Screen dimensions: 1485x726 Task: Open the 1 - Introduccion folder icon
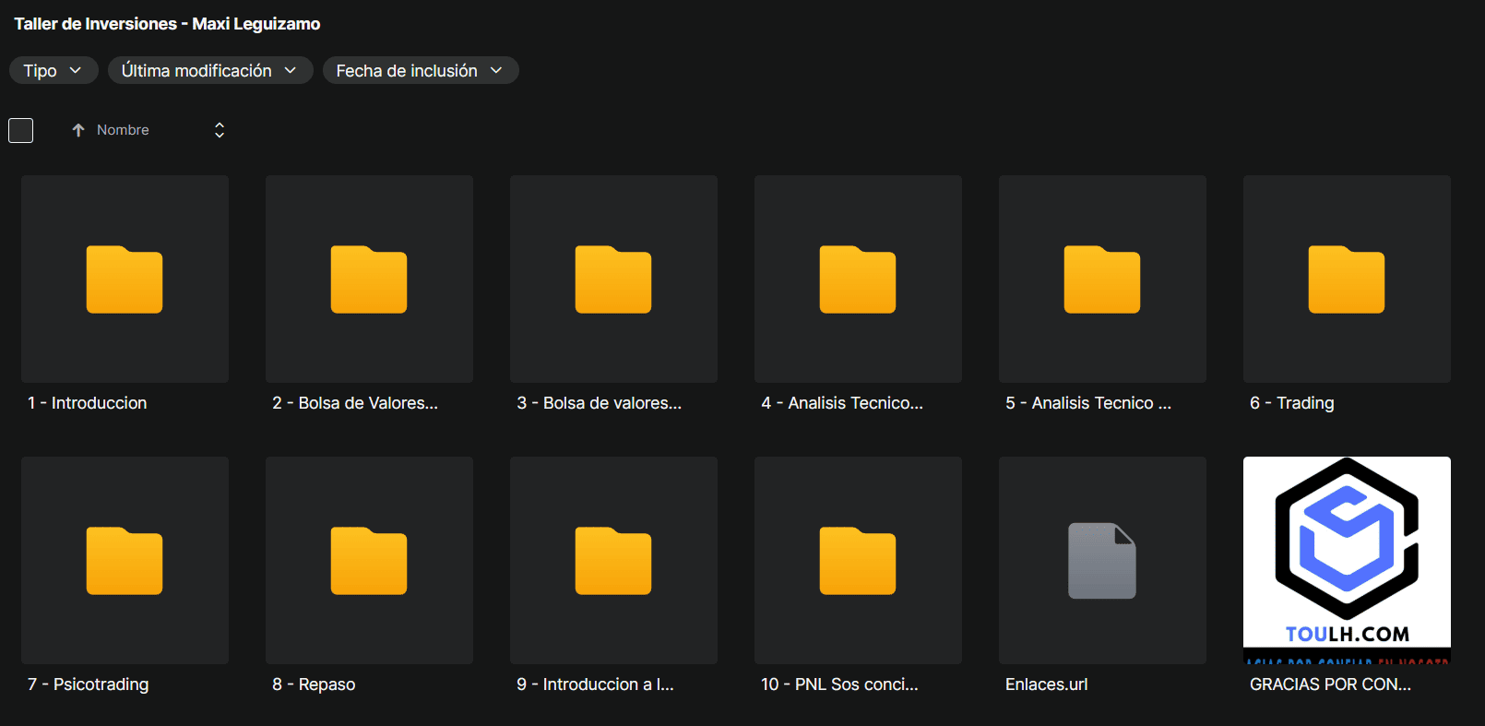click(125, 280)
